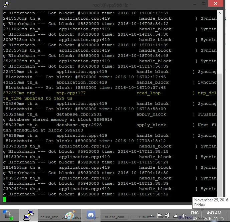Show hidden tray icons arrow
230x222 pixels.
[152, 216]
